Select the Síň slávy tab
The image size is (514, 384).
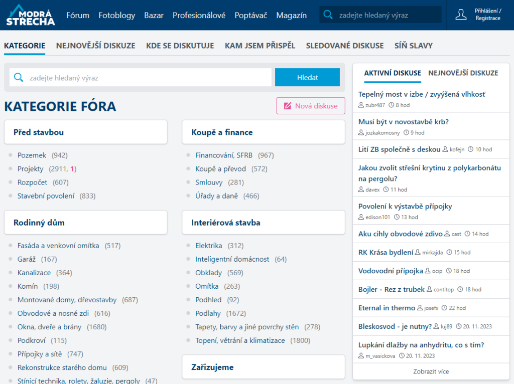point(413,46)
